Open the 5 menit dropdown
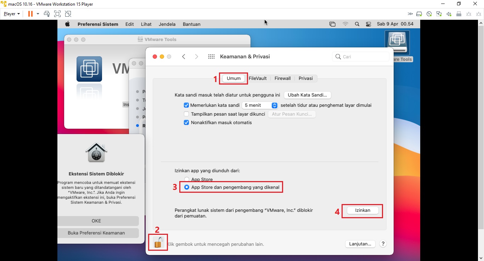 tap(260, 105)
